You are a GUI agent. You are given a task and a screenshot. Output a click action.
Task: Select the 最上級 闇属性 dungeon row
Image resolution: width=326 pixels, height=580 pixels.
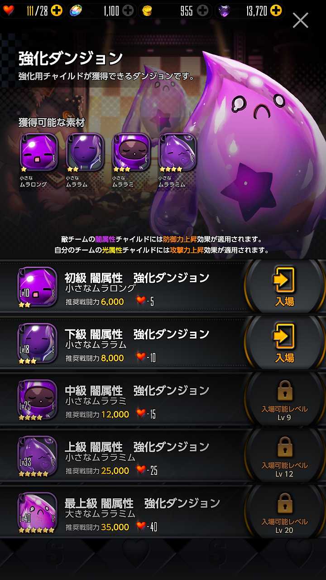click(163, 512)
